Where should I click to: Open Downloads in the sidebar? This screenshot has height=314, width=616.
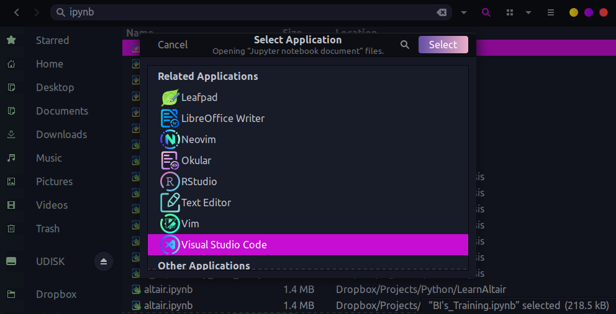click(x=61, y=134)
